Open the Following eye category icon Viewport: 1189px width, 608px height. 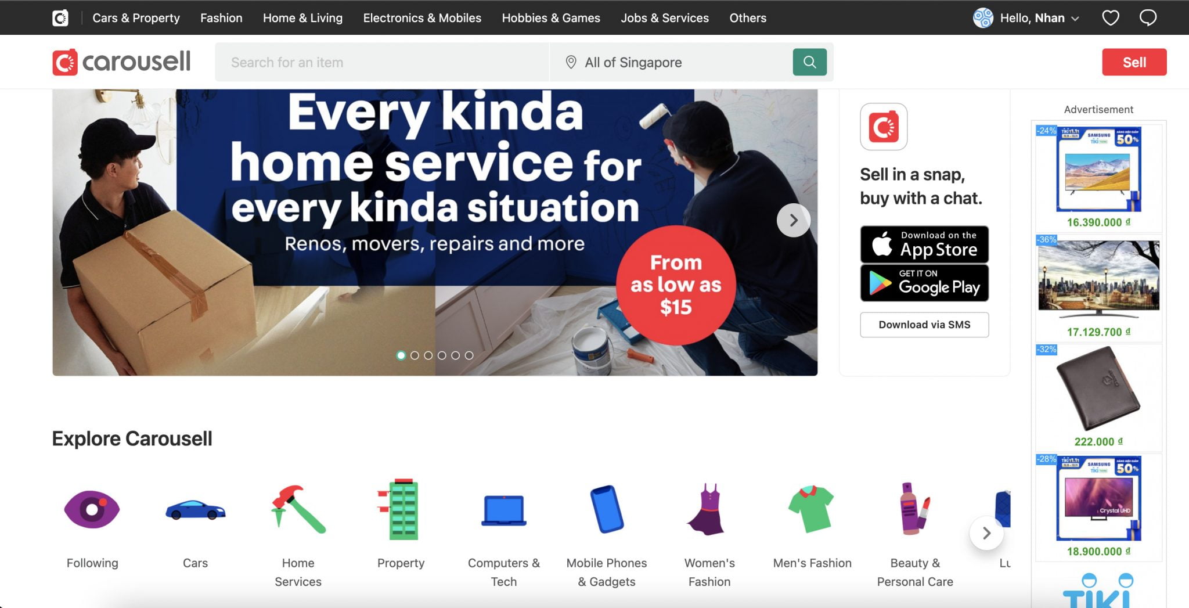pos(92,510)
